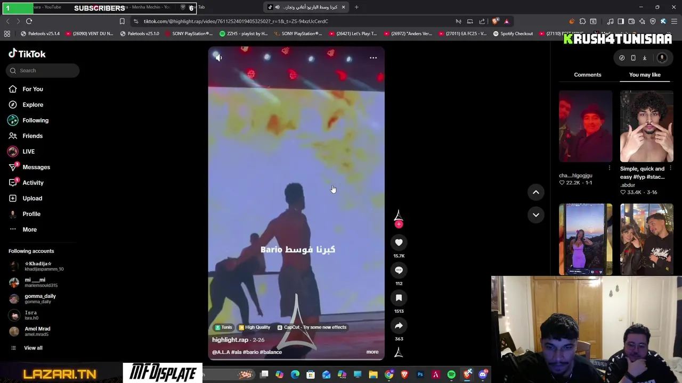Open Discord from the taskbar
Screen dimensions: 682x383
tap(483, 374)
